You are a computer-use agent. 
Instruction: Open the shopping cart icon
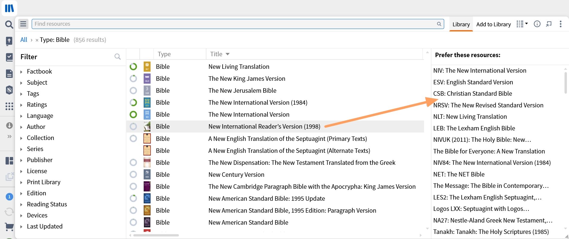(9, 227)
